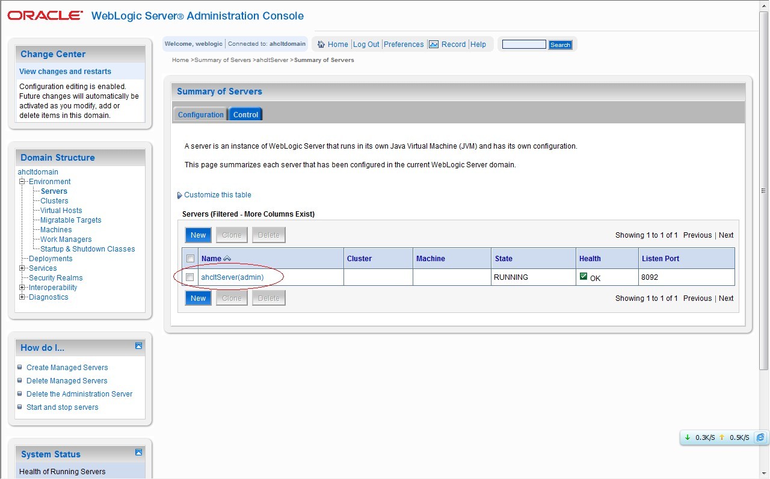Click Clone button above the servers table
Screen dimensions: 770x479
click(232, 235)
